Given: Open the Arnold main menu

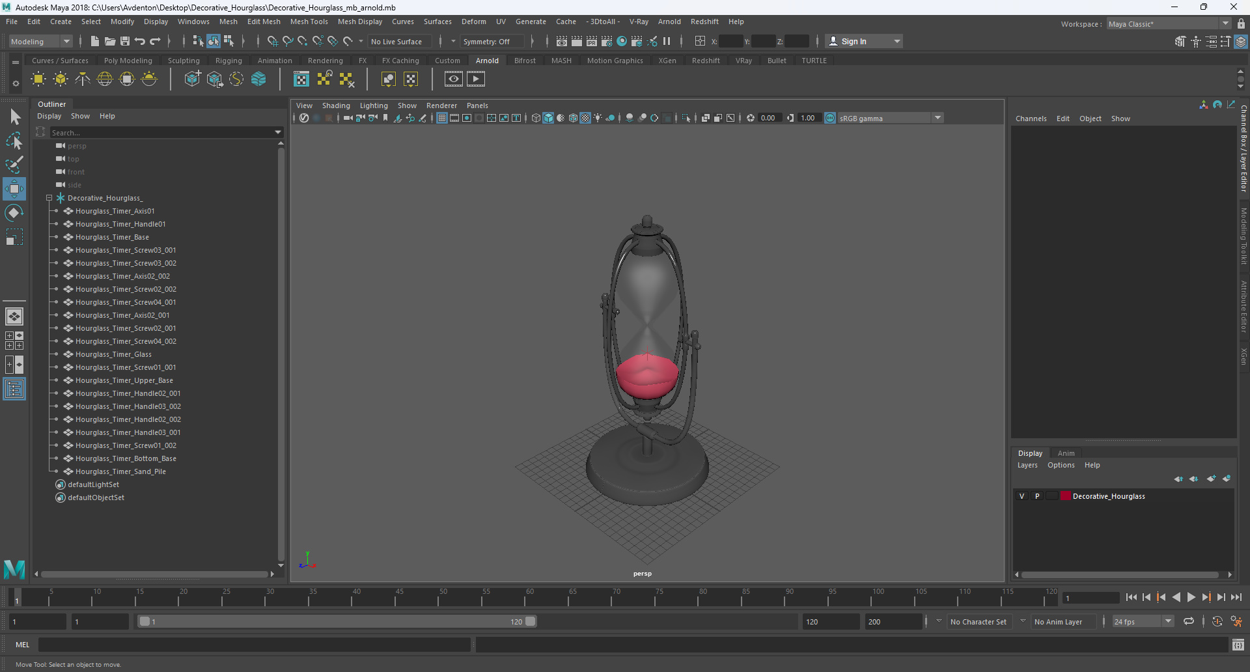Looking at the screenshot, I should [x=669, y=21].
